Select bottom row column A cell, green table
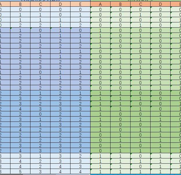Image resolution: width=181 pixels, height=175 pixels. point(100,172)
